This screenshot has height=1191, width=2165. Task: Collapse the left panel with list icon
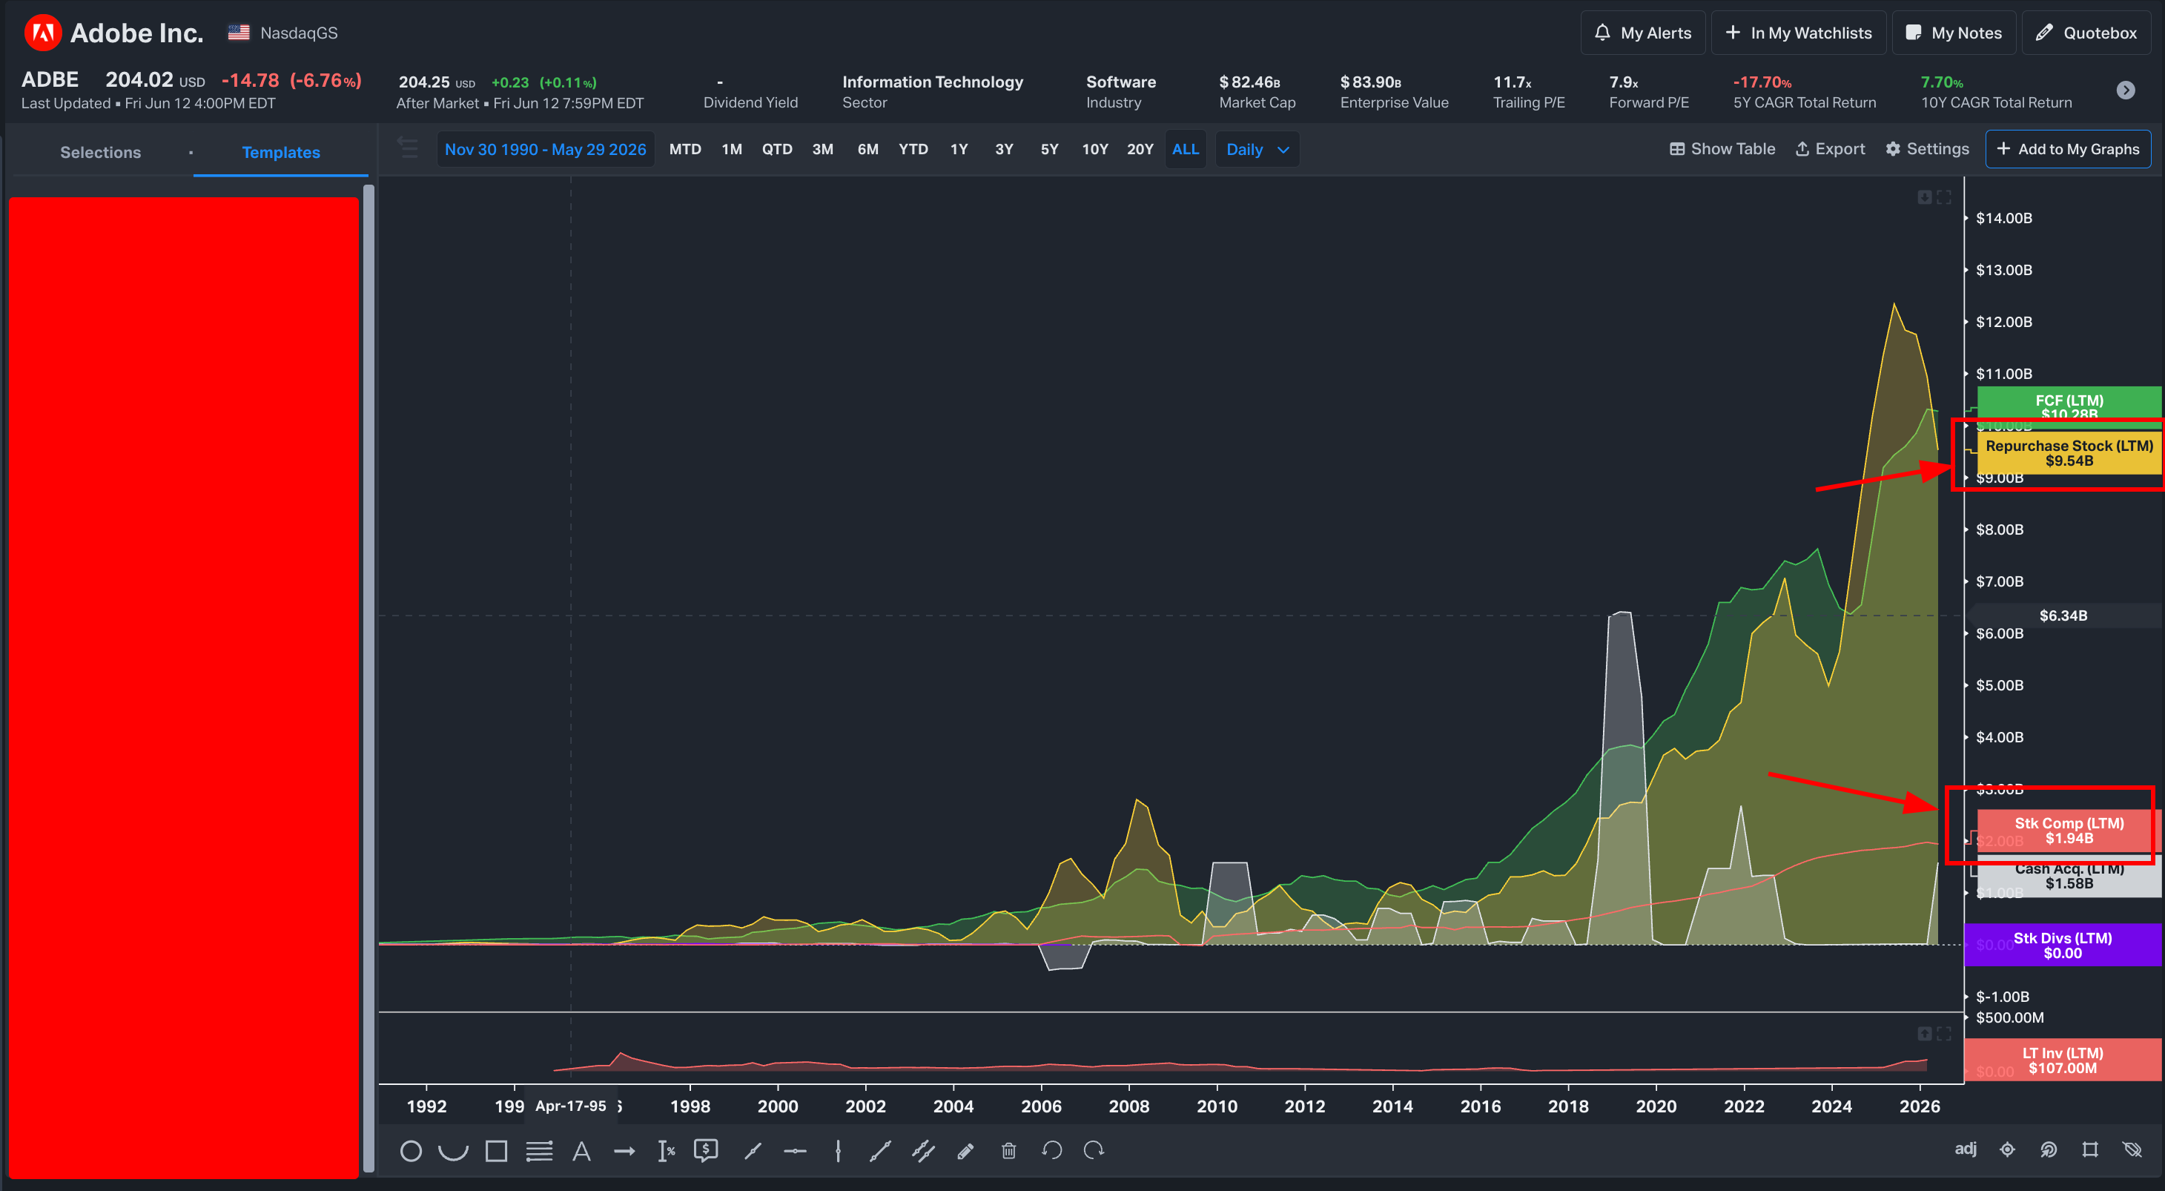click(409, 149)
